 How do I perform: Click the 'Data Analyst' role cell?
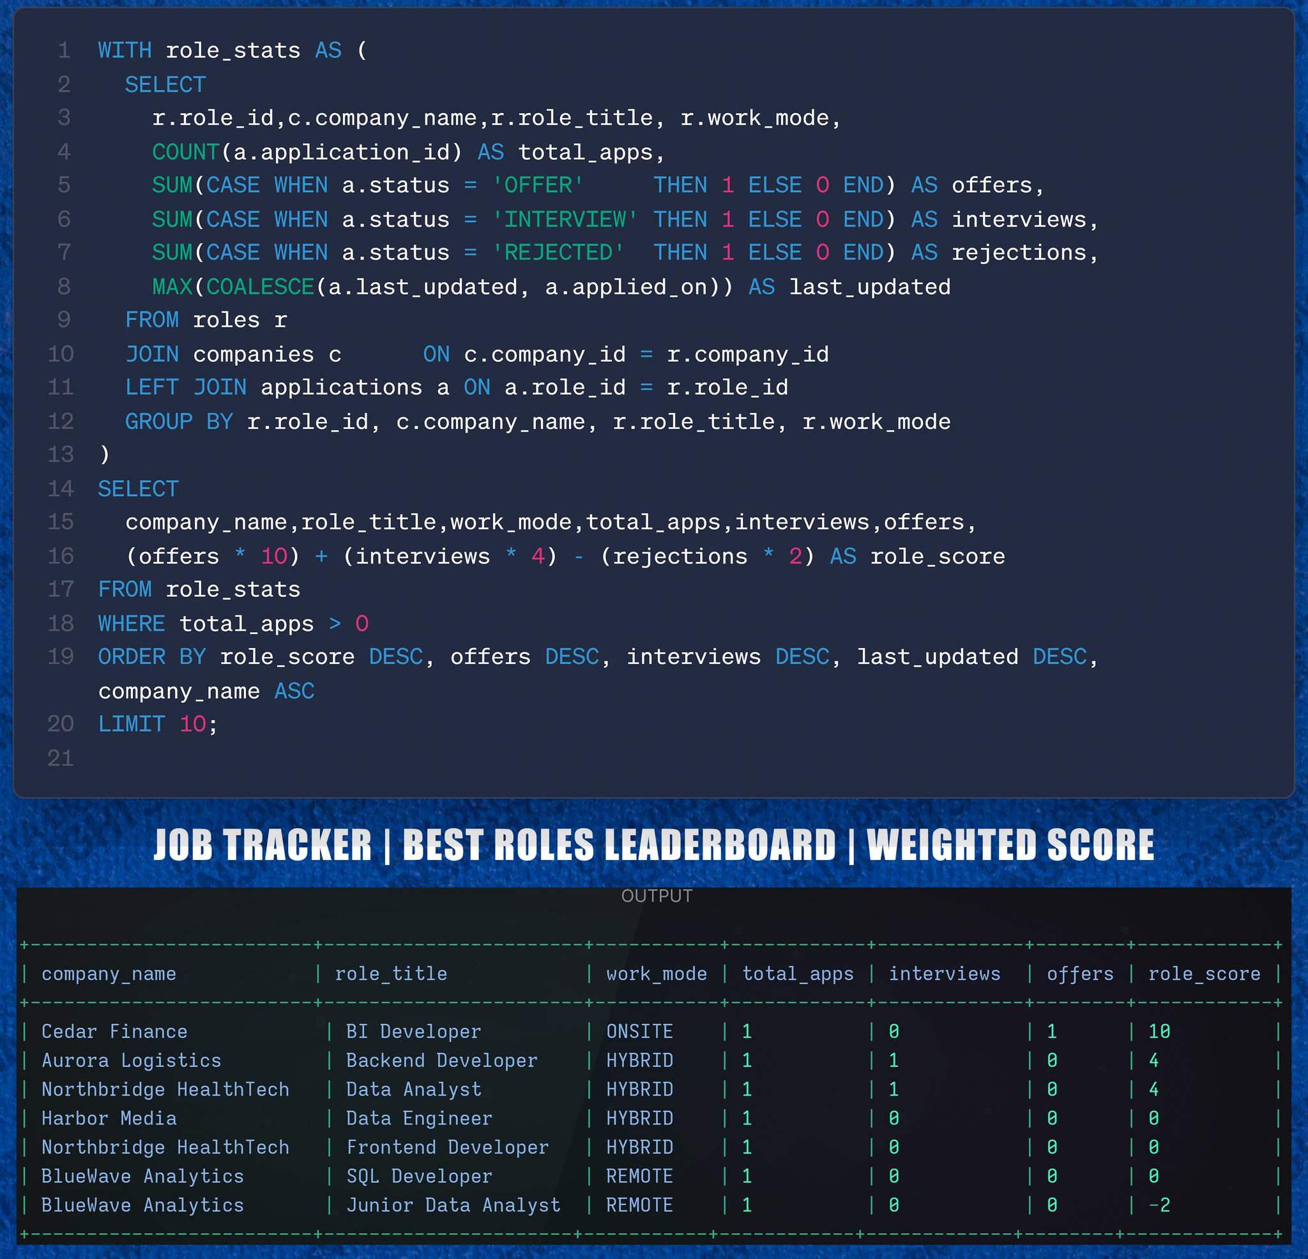(413, 1090)
